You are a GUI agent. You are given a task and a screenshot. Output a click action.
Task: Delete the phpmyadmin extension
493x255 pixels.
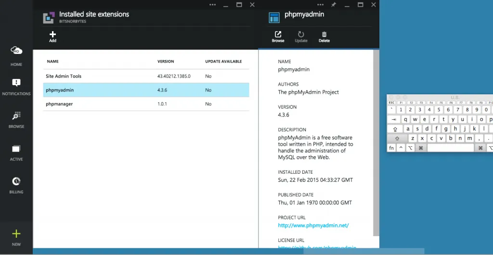pos(324,37)
